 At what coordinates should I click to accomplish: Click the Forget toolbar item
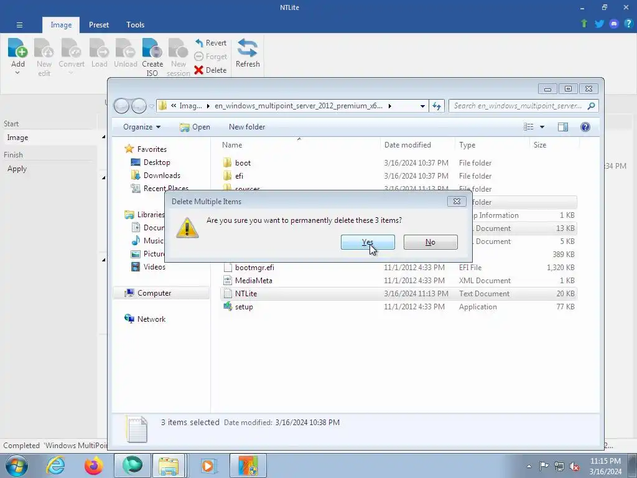(210, 57)
